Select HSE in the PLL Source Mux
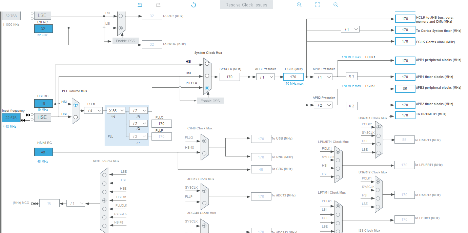 pos(76,117)
